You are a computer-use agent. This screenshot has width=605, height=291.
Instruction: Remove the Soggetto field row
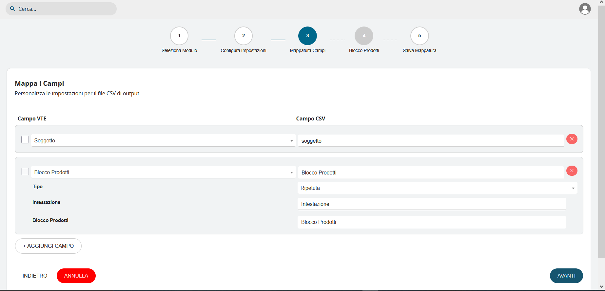(572, 139)
